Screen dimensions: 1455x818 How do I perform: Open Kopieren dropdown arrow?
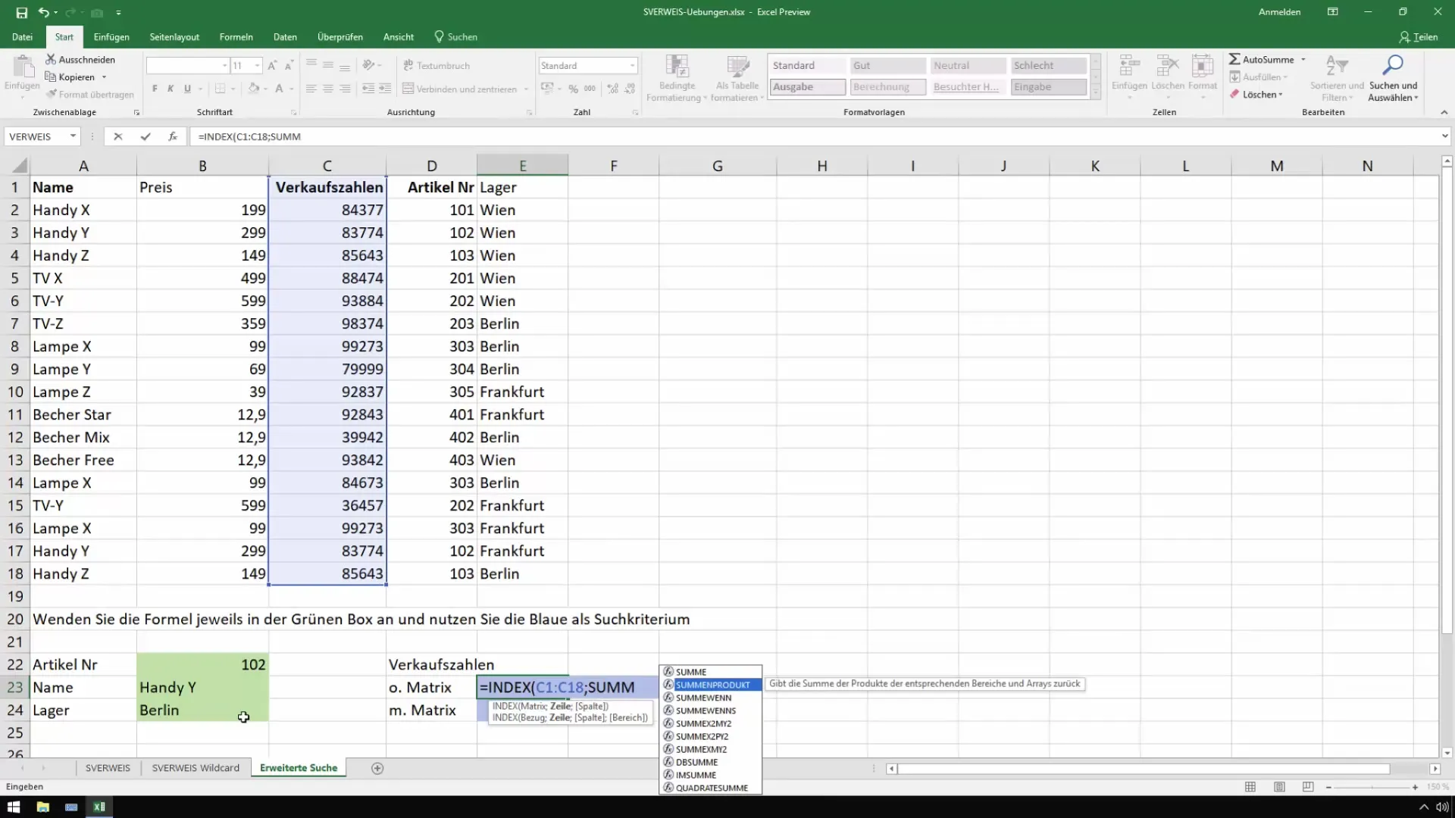pyautogui.click(x=104, y=77)
